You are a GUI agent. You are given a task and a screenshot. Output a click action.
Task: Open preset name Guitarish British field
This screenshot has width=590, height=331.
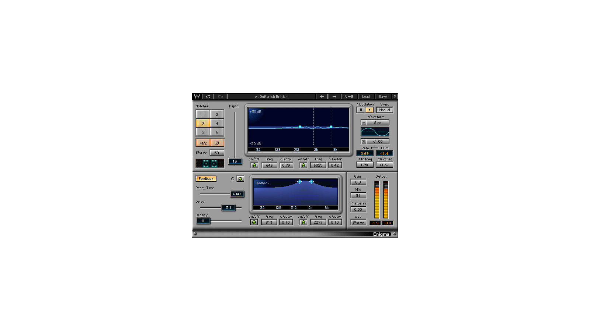point(271,96)
